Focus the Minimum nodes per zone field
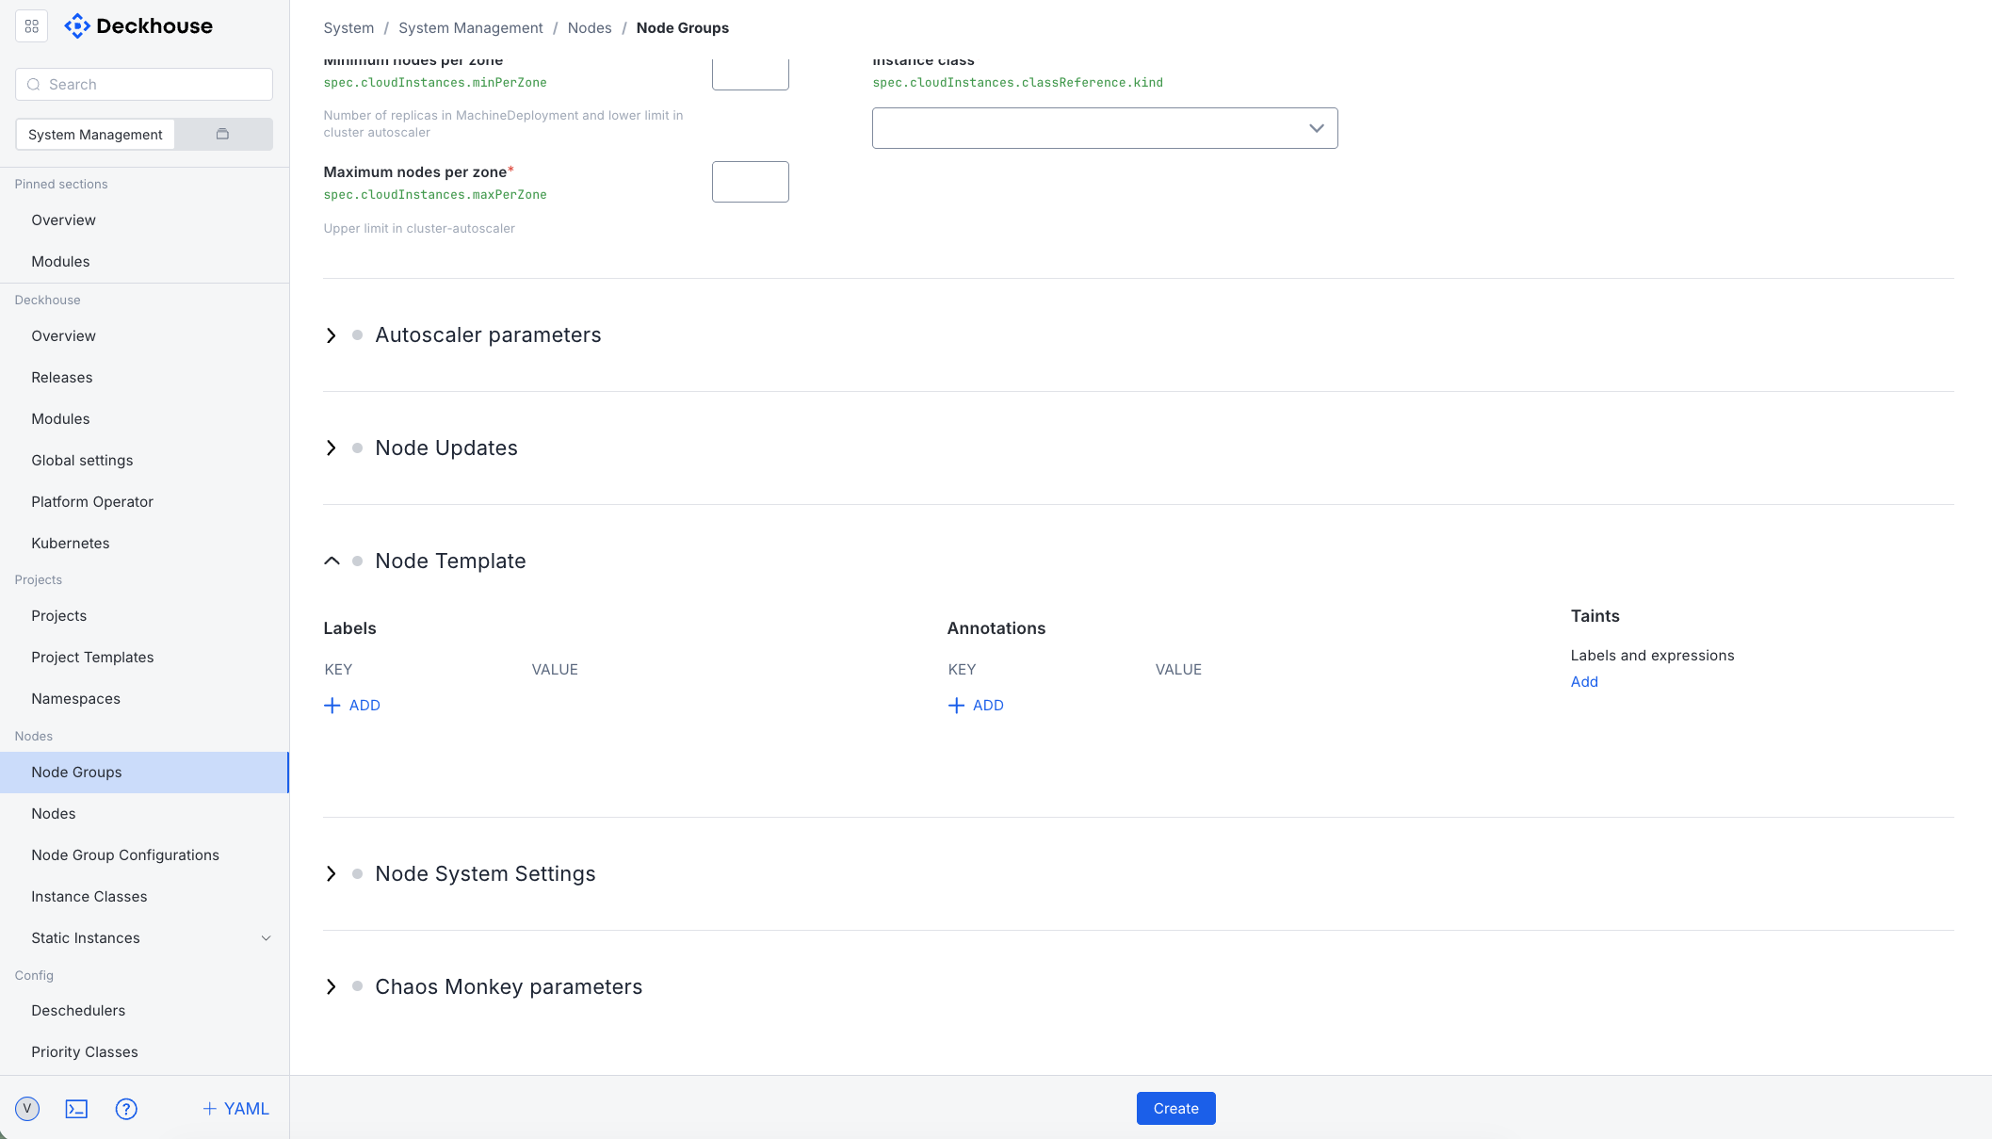Screen dimensions: 1992x1139 point(751,73)
